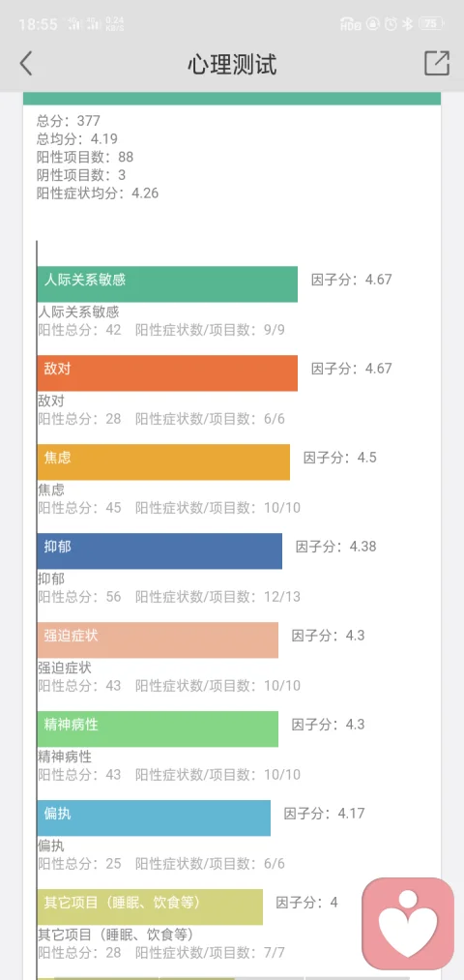Select the 其它项目 olive bar
Viewport: 464px width, 980px height.
[150, 906]
